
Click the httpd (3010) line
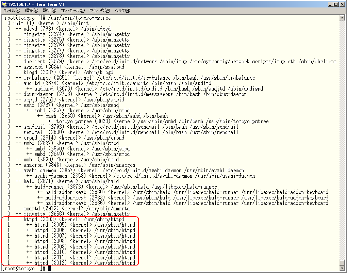click(71, 252)
